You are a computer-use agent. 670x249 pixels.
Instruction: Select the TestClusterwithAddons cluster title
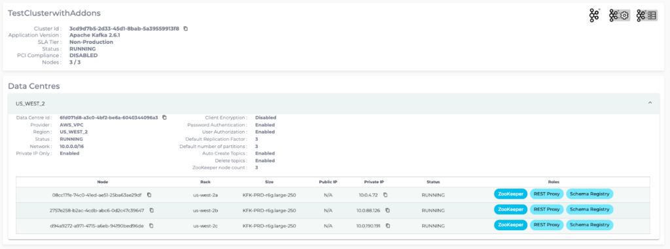point(54,13)
